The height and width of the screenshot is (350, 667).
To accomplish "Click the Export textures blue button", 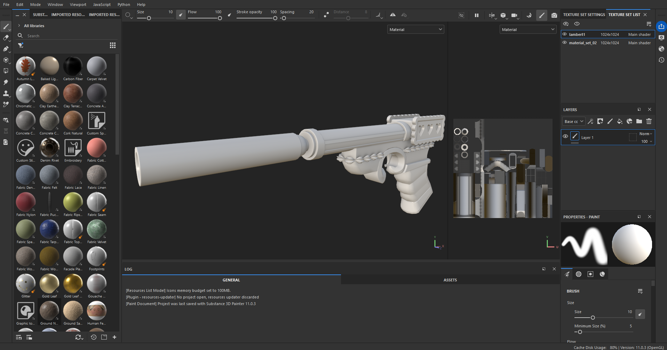I will coord(661,26).
